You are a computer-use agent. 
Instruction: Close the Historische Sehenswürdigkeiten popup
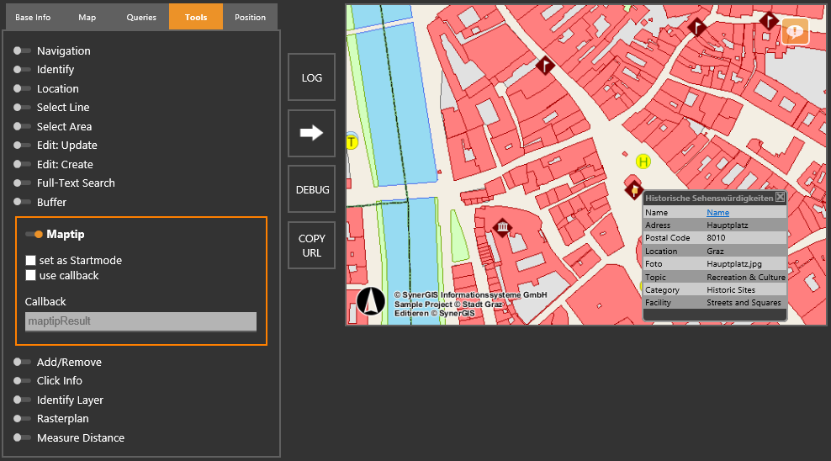(x=781, y=197)
